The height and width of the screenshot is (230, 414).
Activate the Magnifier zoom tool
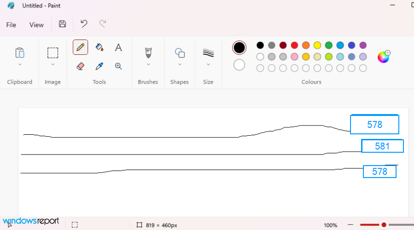(x=118, y=66)
